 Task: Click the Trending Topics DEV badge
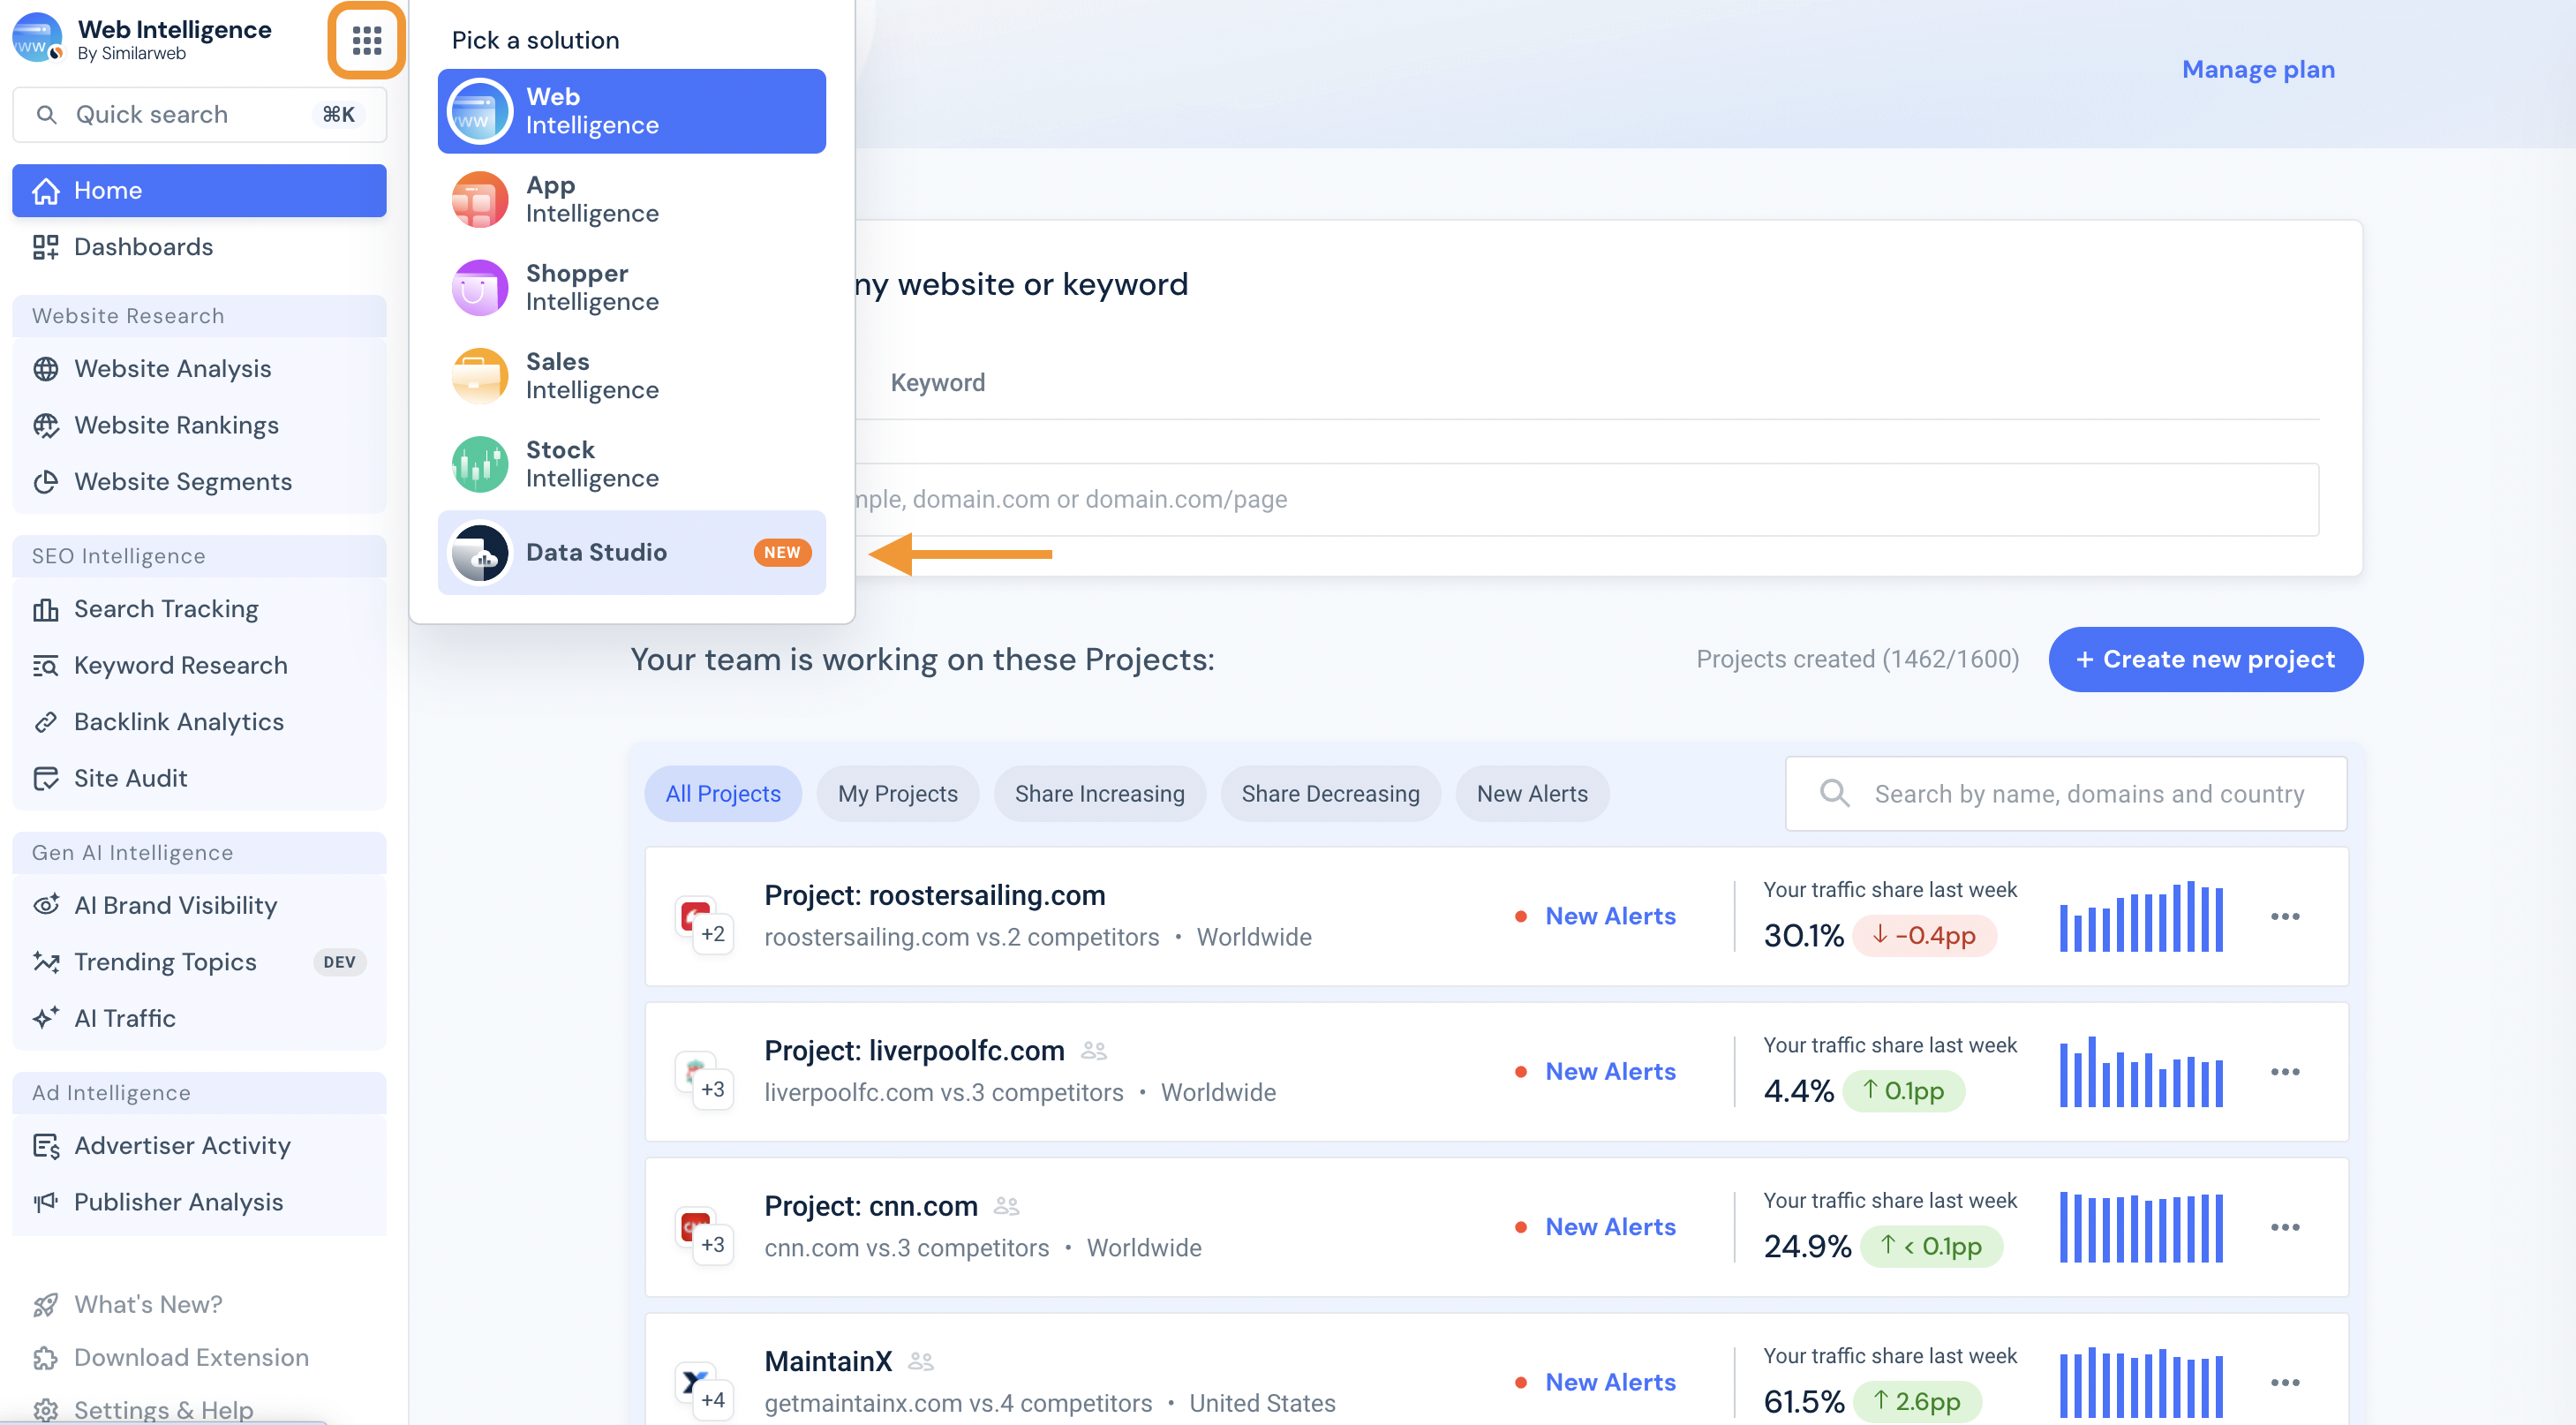click(339, 962)
